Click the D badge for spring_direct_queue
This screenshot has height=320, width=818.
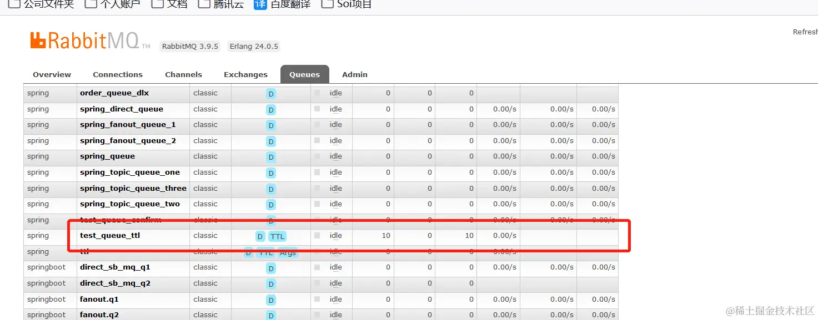pyautogui.click(x=271, y=110)
